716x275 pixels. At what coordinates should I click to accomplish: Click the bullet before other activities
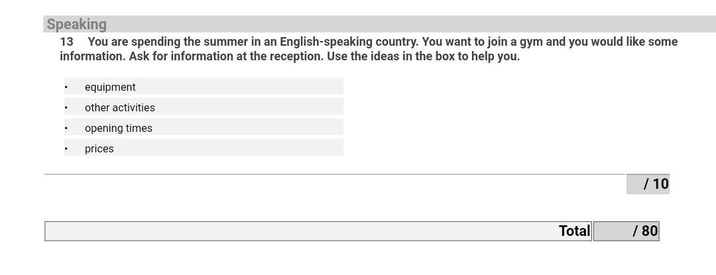click(66, 107)
